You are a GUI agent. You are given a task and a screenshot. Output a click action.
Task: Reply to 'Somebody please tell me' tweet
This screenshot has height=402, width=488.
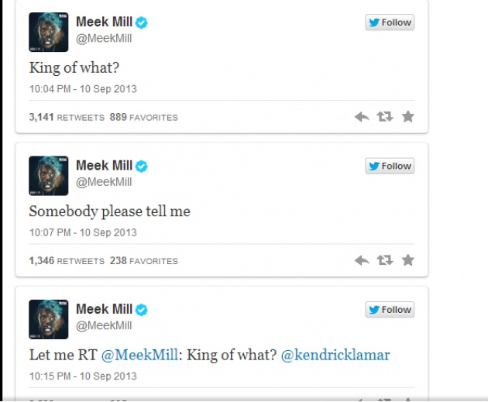coord(362,260)
